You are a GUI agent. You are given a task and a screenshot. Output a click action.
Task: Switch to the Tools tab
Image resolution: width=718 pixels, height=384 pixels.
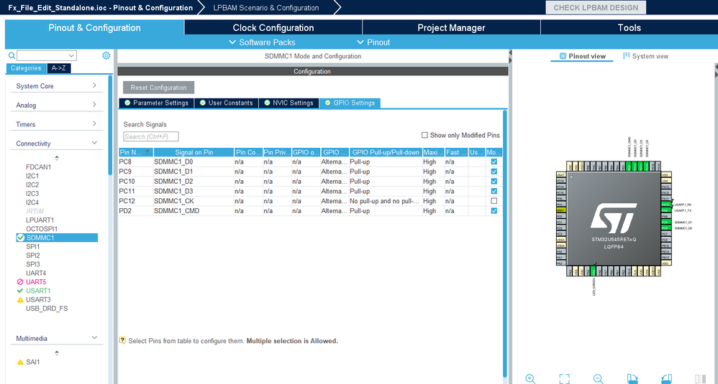pos(630,27)
